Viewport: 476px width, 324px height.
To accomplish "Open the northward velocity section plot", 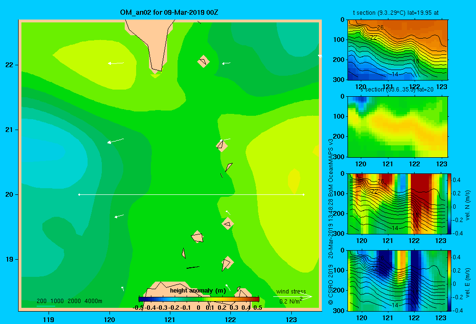I will [397, 203].
